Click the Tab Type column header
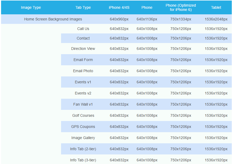This screenshot has height=164, width=232. pyautogui.click(x=83, y=7)
